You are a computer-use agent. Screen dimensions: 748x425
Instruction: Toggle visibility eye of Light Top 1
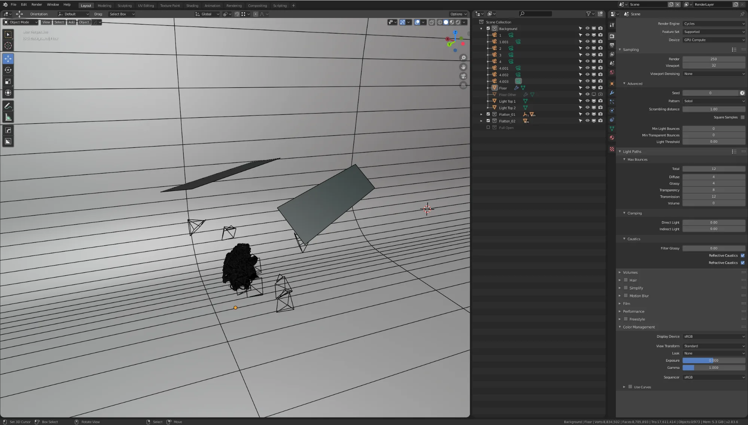point(587,101)
